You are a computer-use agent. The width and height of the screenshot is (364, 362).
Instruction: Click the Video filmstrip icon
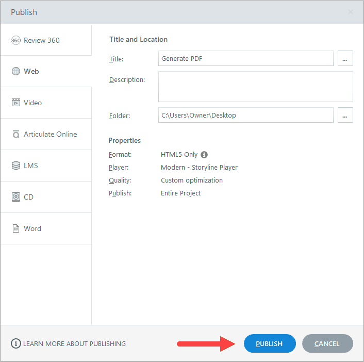[x=16, y=103]
